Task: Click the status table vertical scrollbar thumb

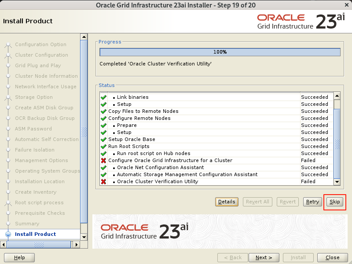Action: (x=337, y=144)
